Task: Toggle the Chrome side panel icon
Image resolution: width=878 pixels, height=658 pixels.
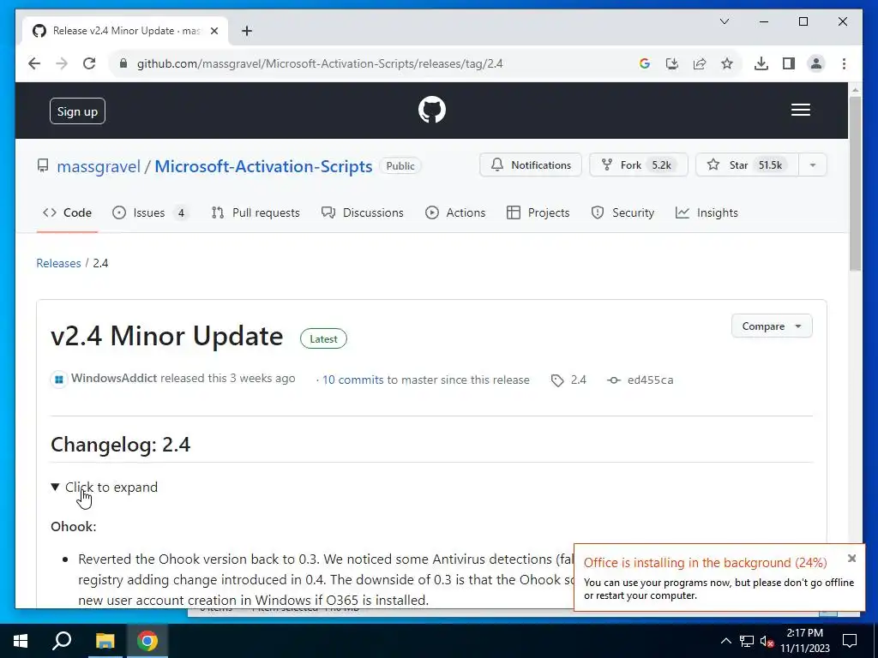Action: pos(789,63)
